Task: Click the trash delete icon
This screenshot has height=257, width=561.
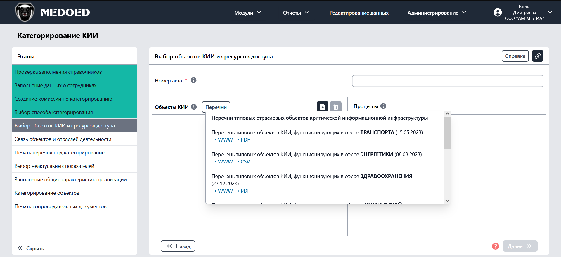Action: click(x=336, y=106)
